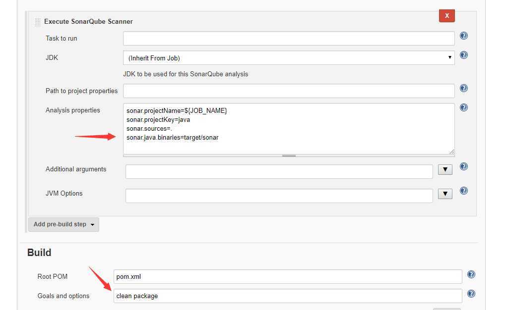Screen dimensions: 507x310
Task: Expand the Additional arguments field arrow
Action: click(x=445, y=170)
